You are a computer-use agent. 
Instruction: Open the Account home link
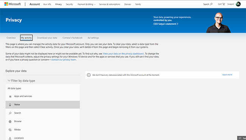click(34, 4)
